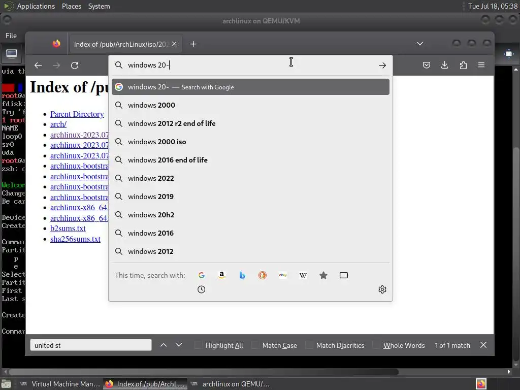The image size is (520, 390).
Task: Search bookmarks with the star icon
Action: [323, 275]
